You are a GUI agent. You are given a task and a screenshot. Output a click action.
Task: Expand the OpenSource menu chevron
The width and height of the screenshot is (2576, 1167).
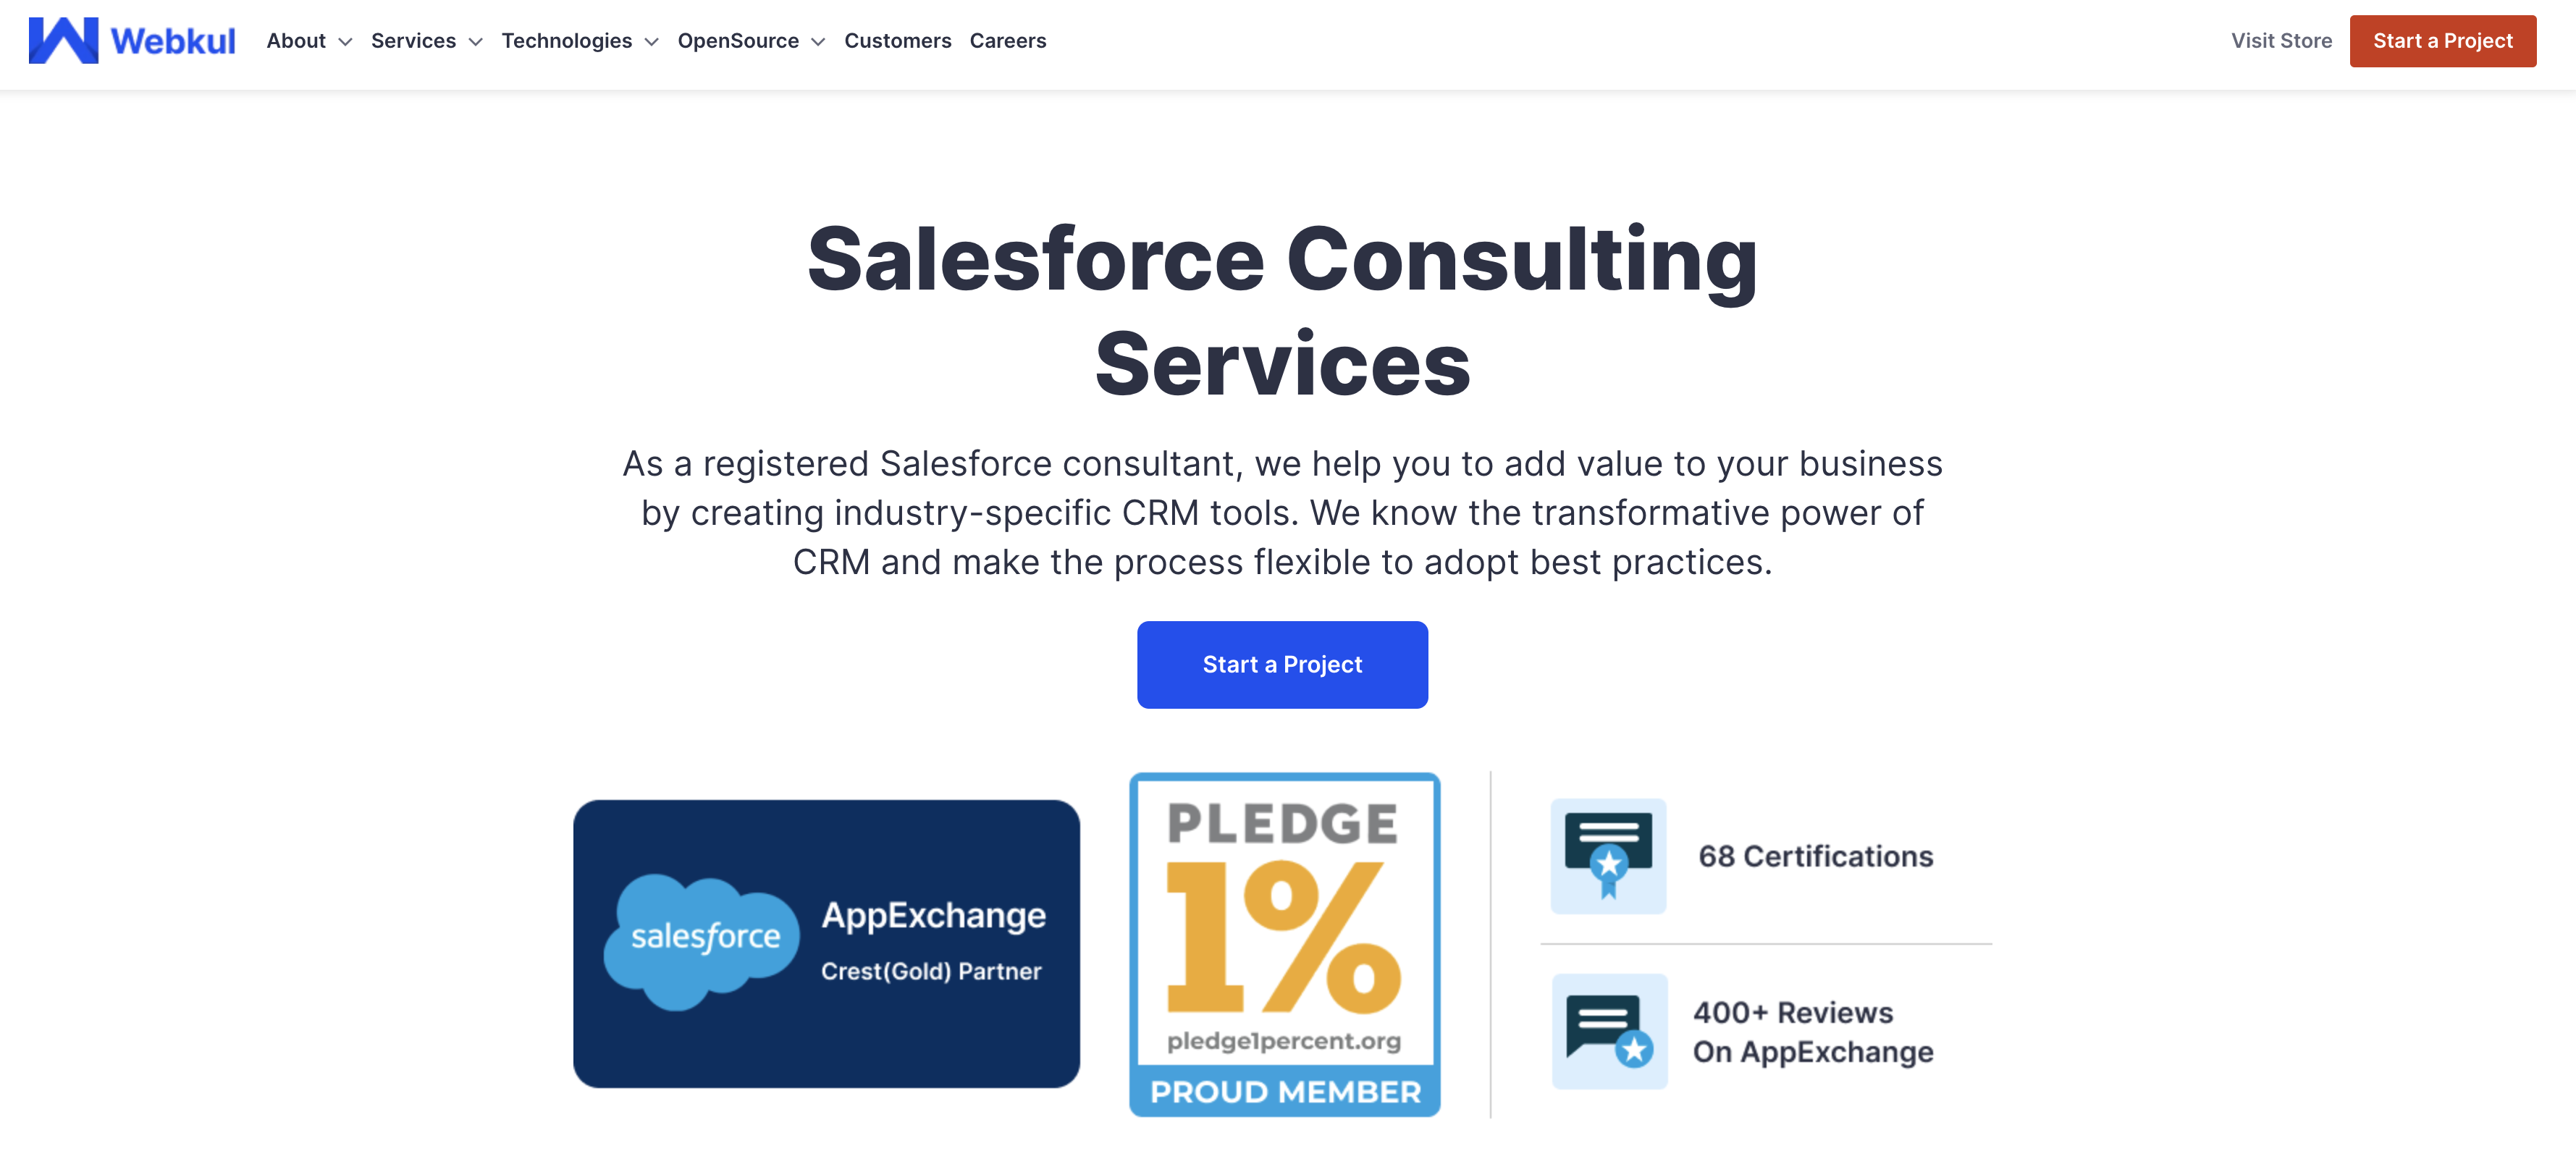pyautogui.click(x=818, y=42)
